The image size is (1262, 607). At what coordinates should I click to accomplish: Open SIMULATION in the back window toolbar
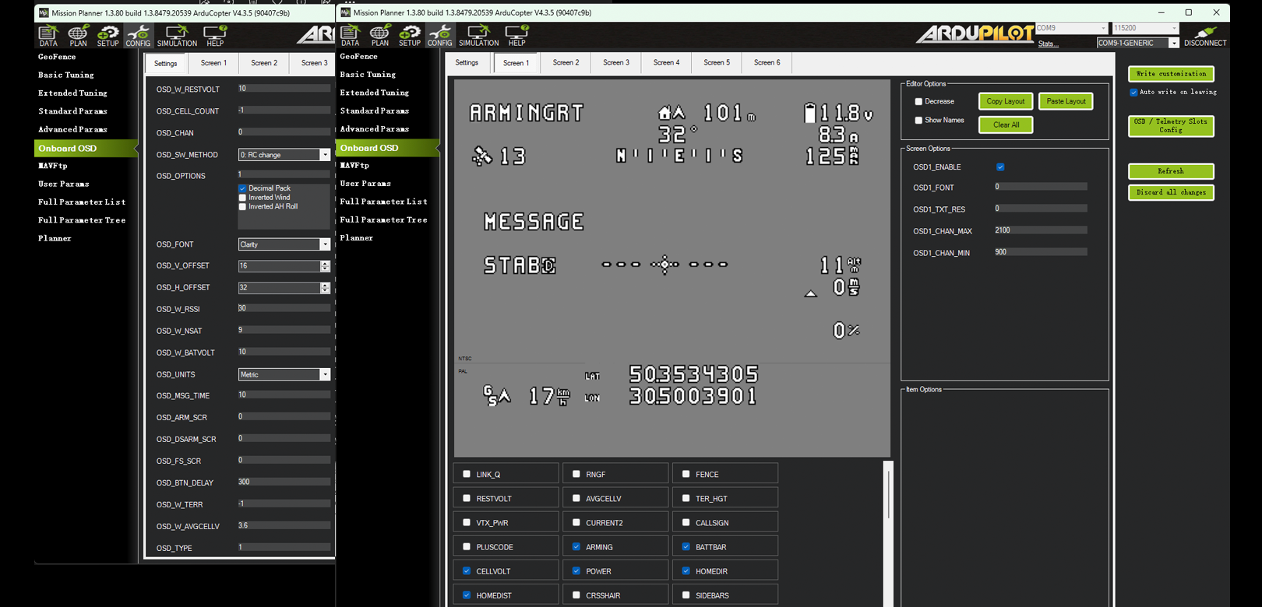pyautogui.click(x=177, y=36)
